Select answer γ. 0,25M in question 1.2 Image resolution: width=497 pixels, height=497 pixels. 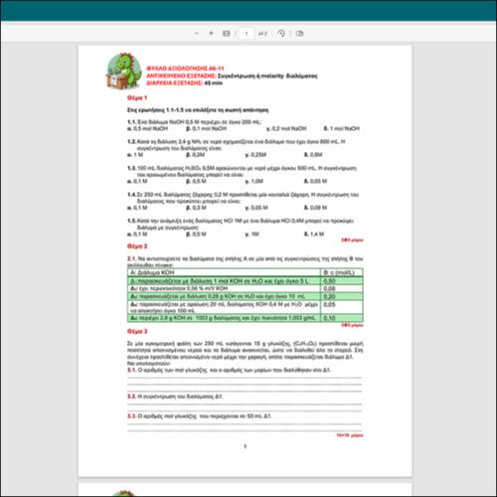coord(255,155)
